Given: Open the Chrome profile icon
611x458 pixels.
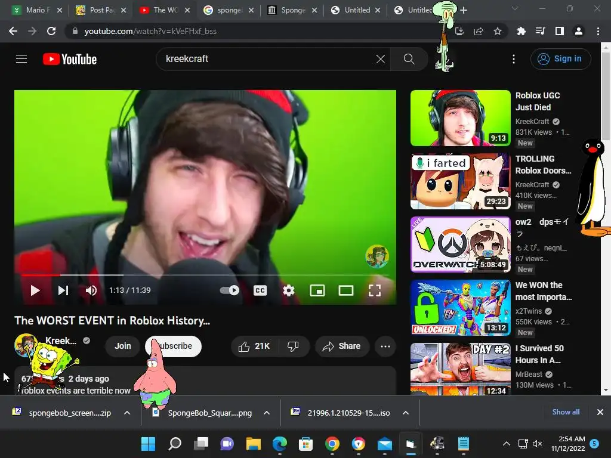Looking at the screenshot, I should pyautogui.click(x=579, y=31).
